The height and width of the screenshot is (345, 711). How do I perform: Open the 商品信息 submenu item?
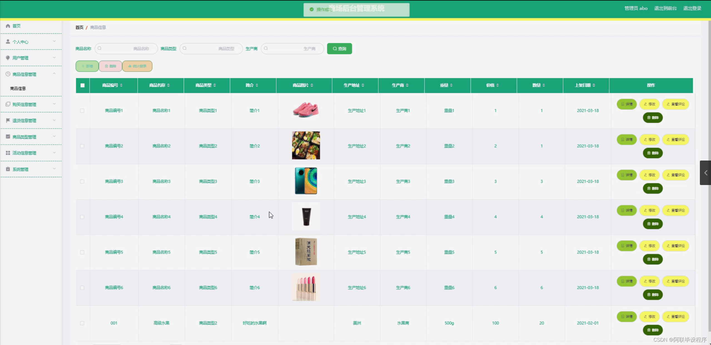pyautogui.click(x=18, y=88)
